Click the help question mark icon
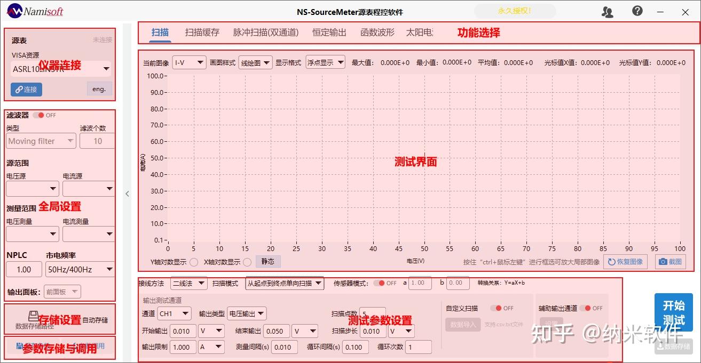This screenshot has height=363, width=701. [x=637, y=10]
